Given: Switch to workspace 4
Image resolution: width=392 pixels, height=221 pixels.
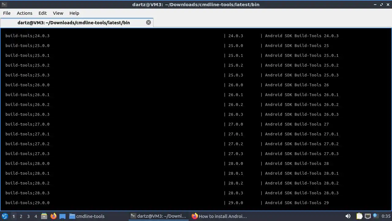Looking at the screenshot, I should [x=36, y=216].
